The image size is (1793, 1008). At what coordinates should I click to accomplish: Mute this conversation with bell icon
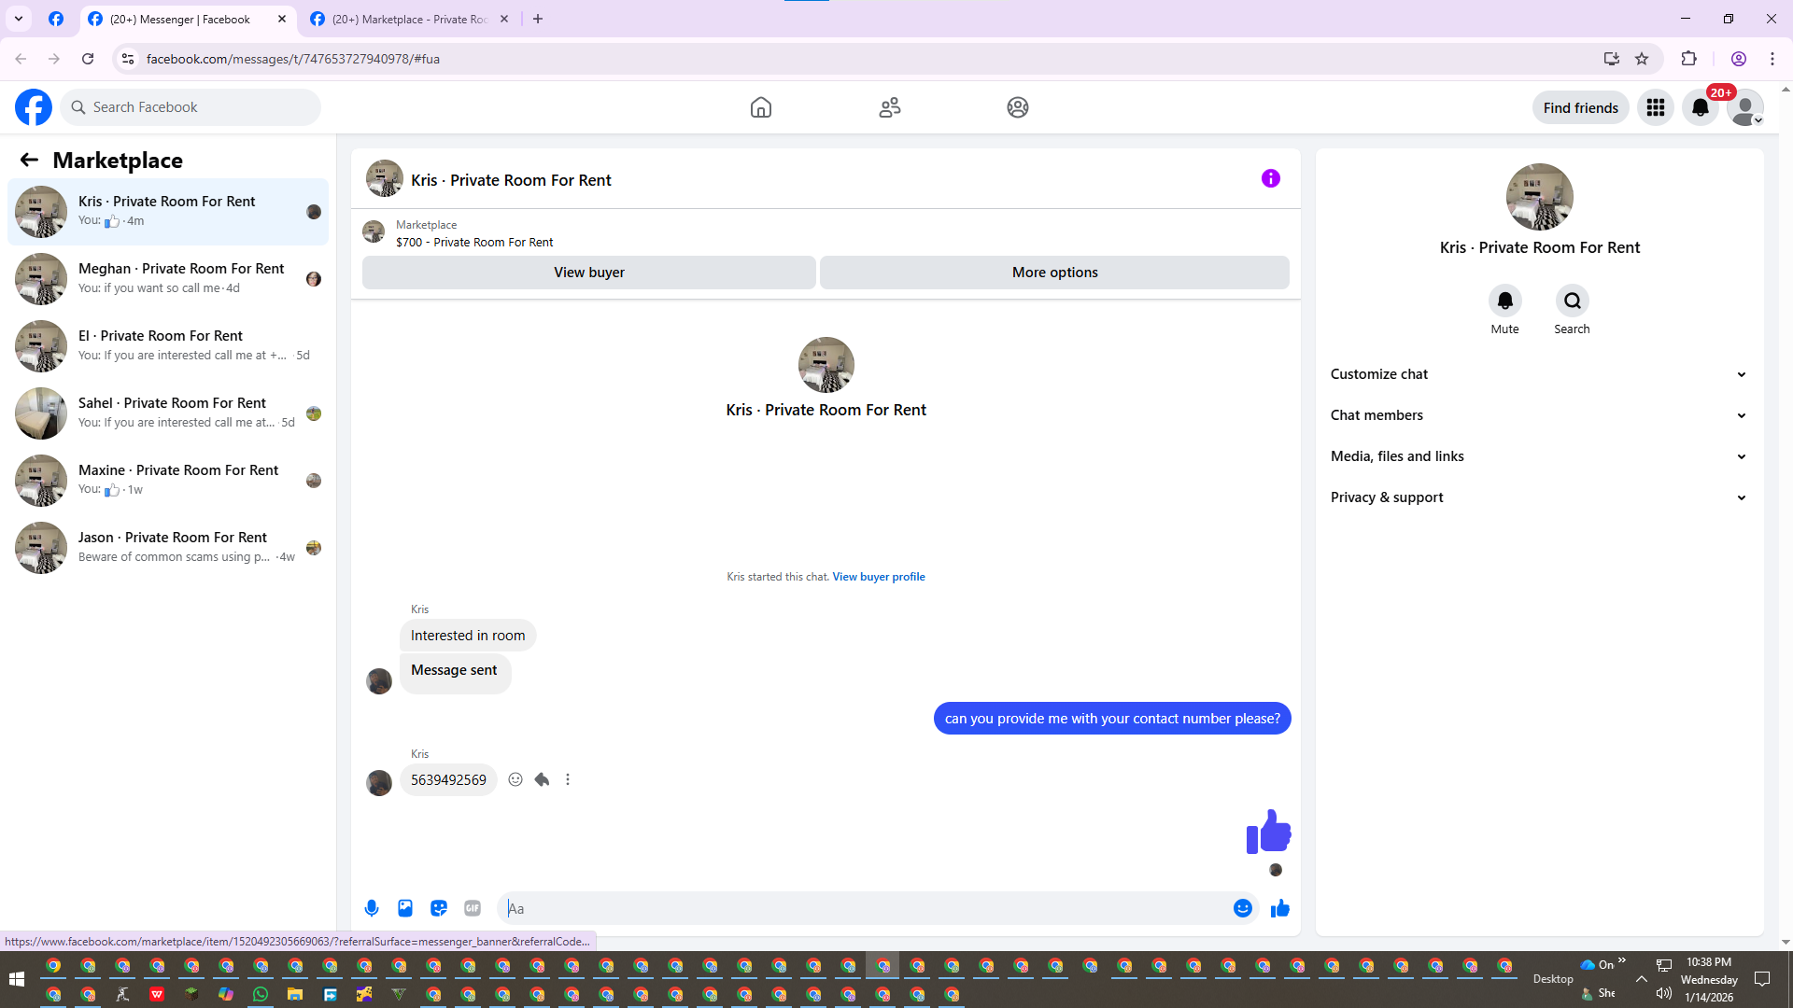1504,301
